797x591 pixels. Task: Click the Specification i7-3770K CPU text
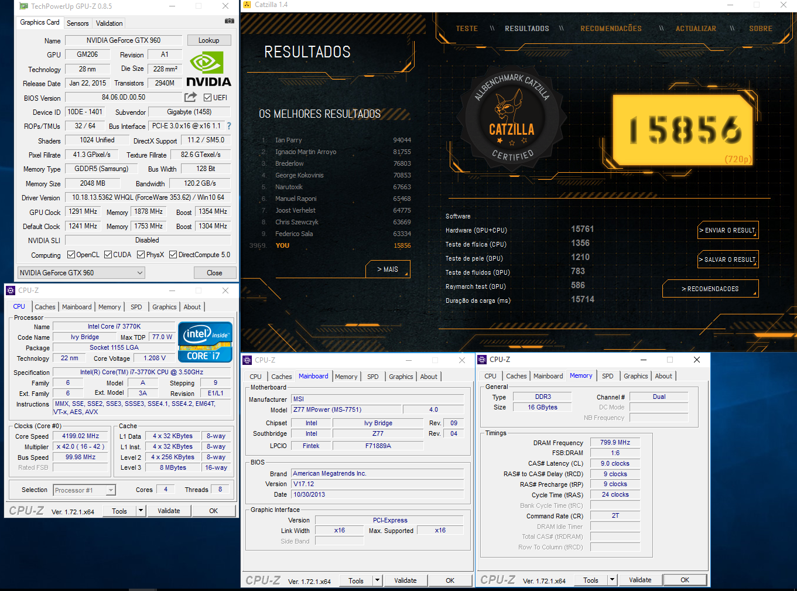(x=142, y=373)
